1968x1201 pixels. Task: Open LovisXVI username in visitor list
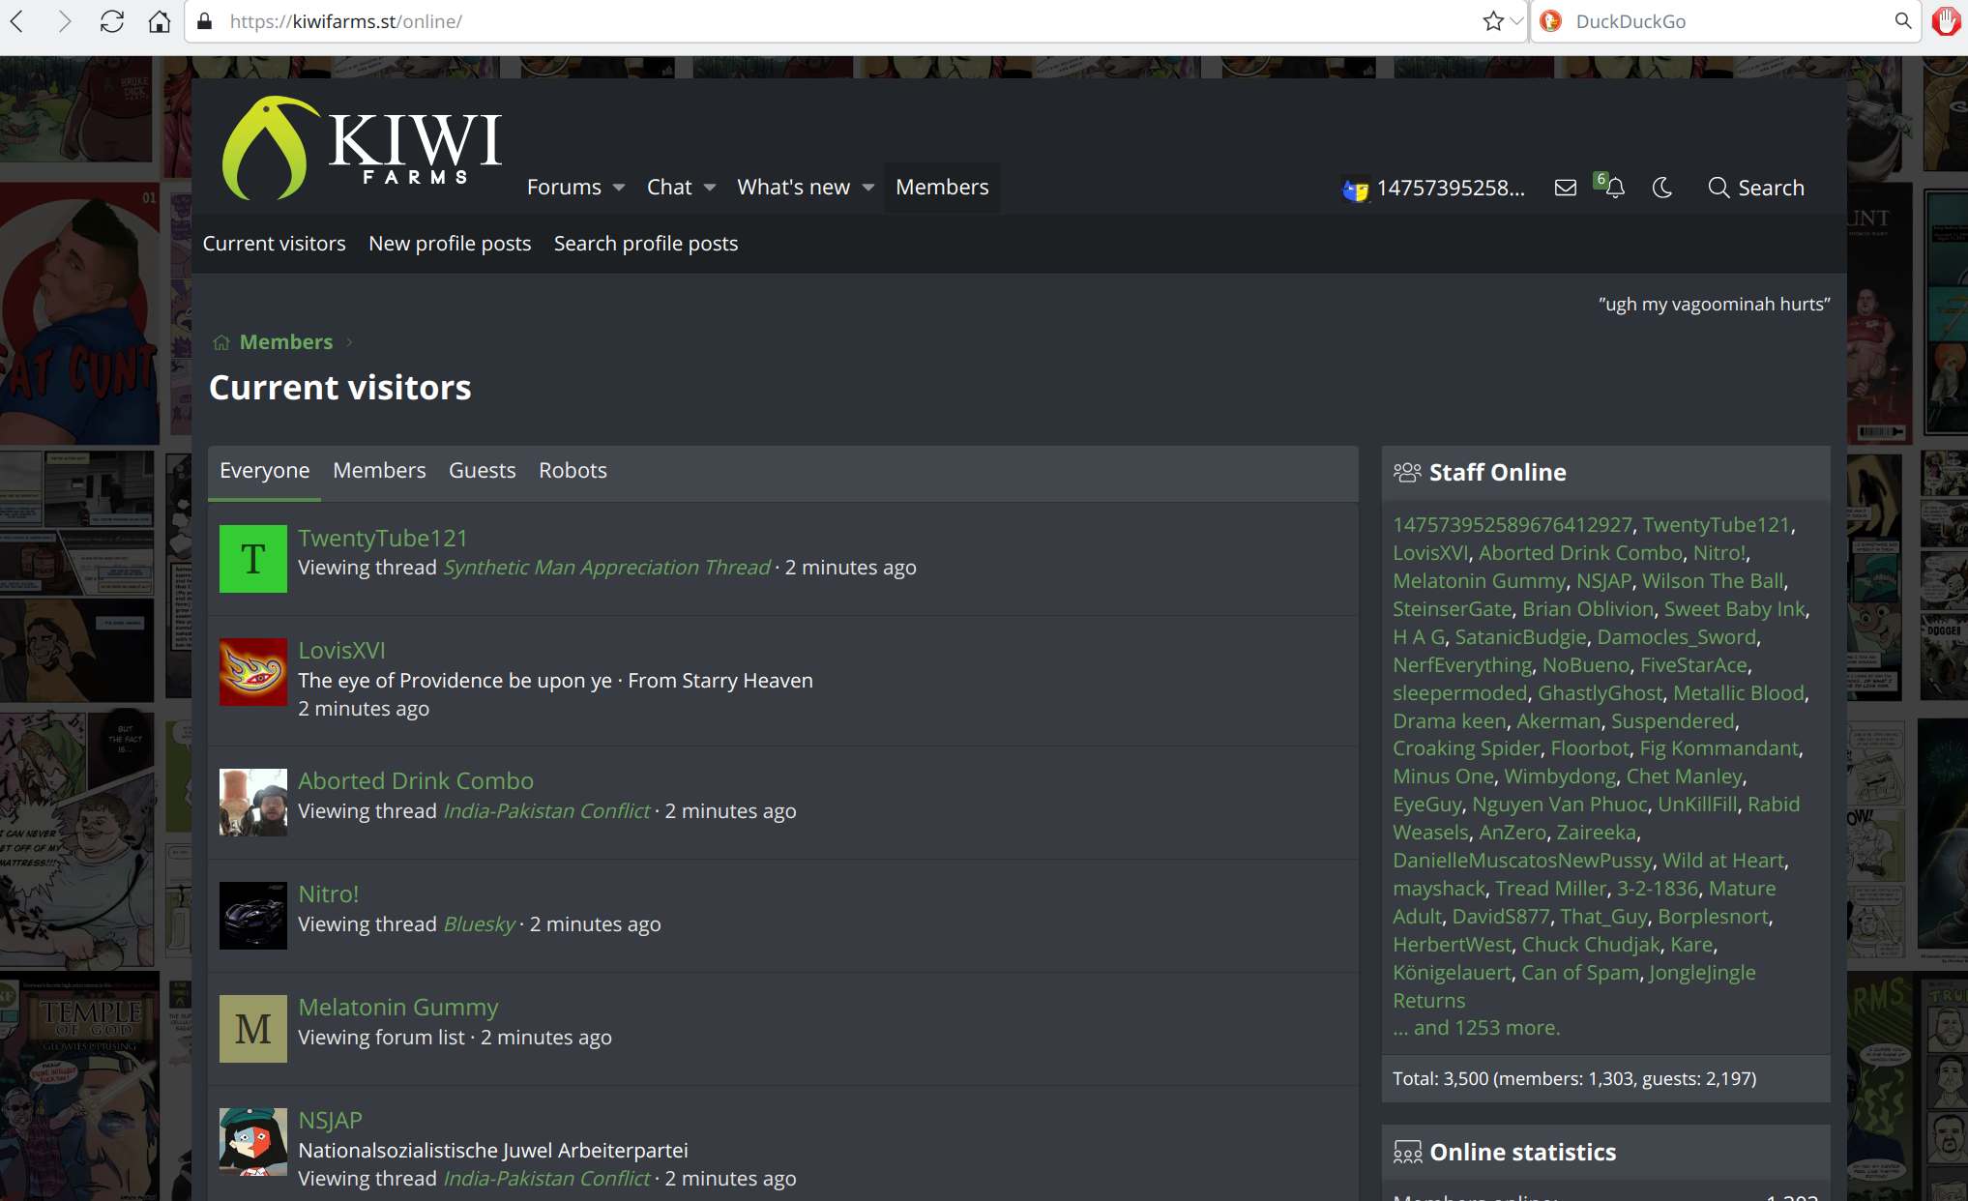click(341, 651)
